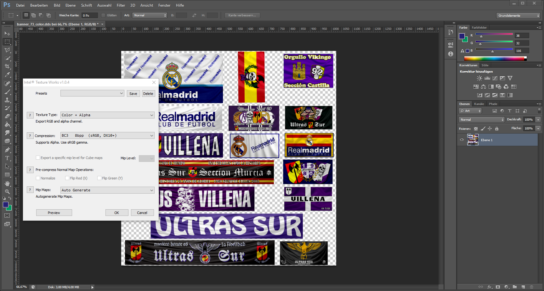The width and height of the screenshot is (544, 291).
Task: Select the Eraser tool
Action: (7, 116)
